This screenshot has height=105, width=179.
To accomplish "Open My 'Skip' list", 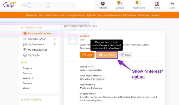I will [34, 55].
